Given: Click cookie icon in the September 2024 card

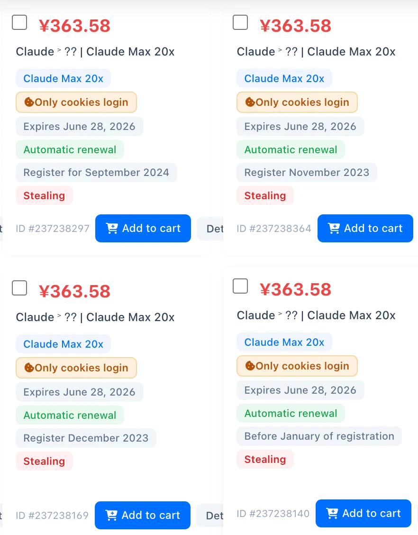Looking at the screenshot, I should pyautogui.click(x=29, y=102).
